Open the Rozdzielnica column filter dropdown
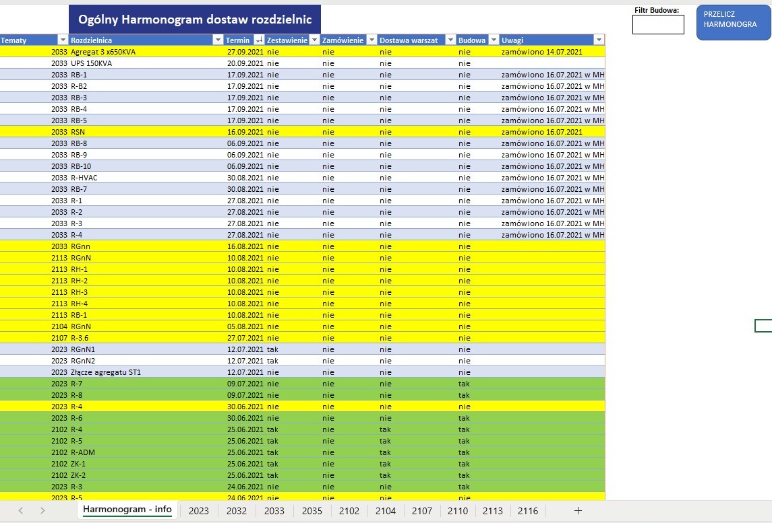The height and width of the screenshot is (523, 772). click(x=218, y=40)
